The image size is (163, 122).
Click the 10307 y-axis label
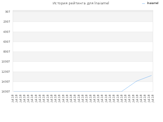click(6, 62)
